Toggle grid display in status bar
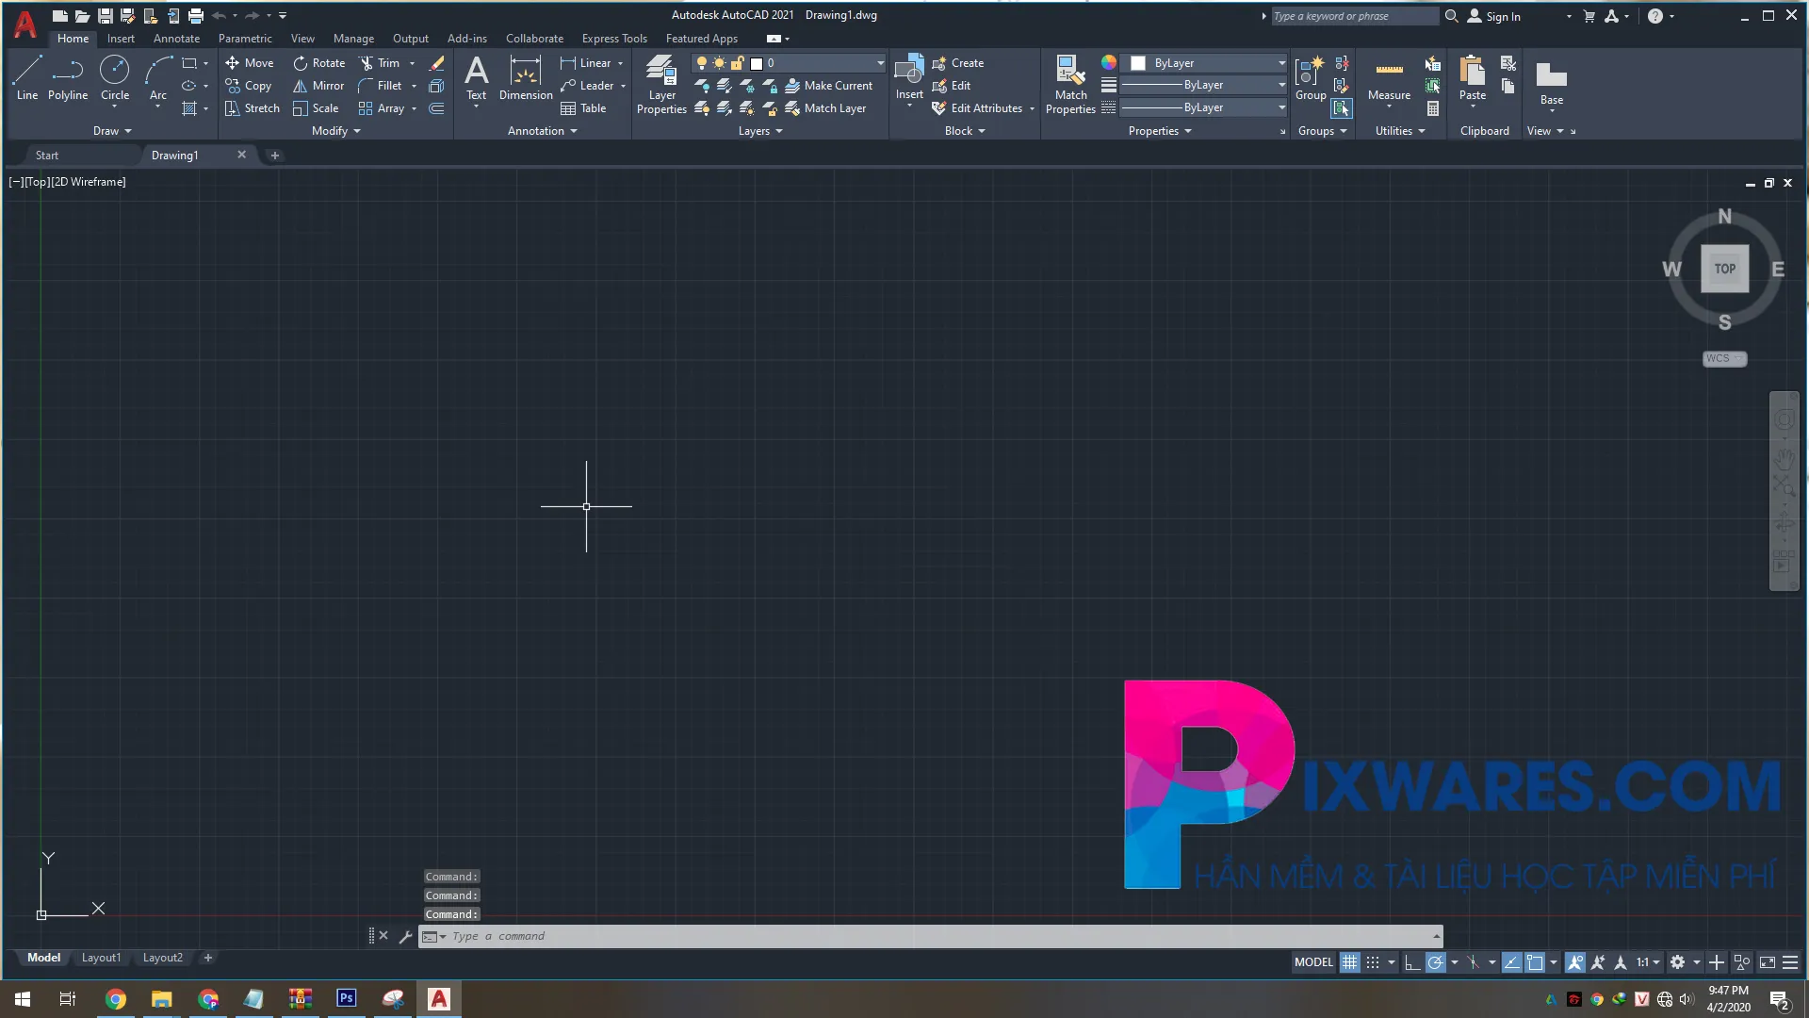Viewport: 1809px width, 1018px height. coord(1351,962)
